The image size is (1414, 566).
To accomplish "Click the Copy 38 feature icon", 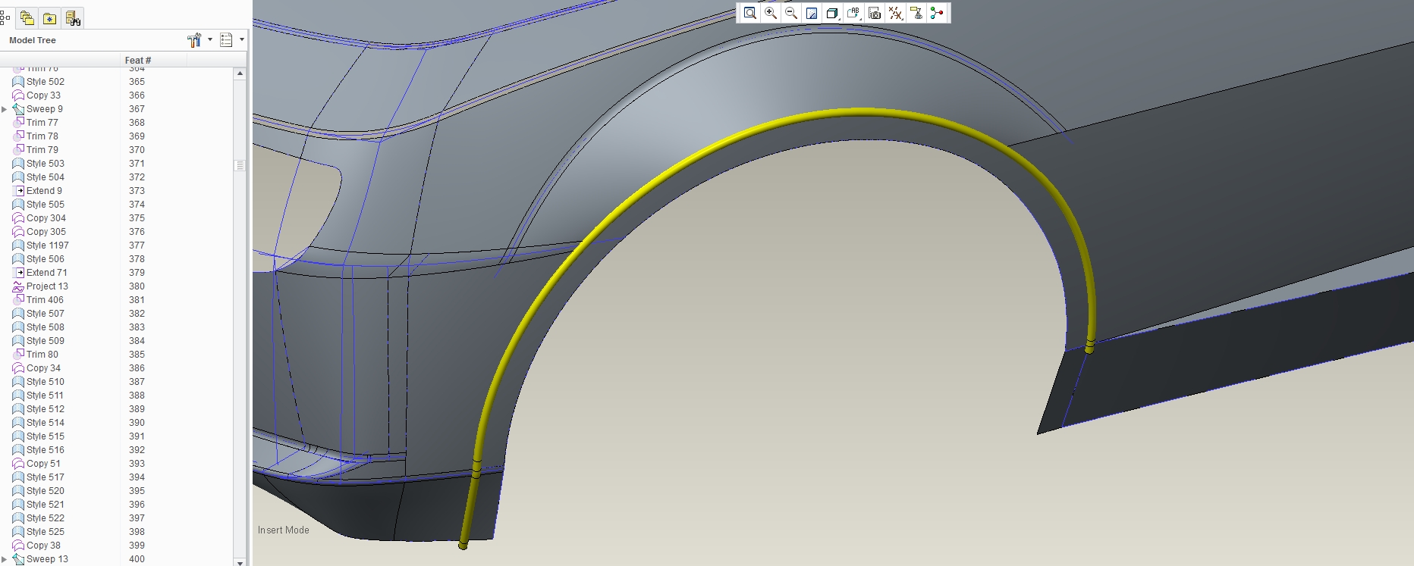I will pyautogui.click(x=18, y=546).
